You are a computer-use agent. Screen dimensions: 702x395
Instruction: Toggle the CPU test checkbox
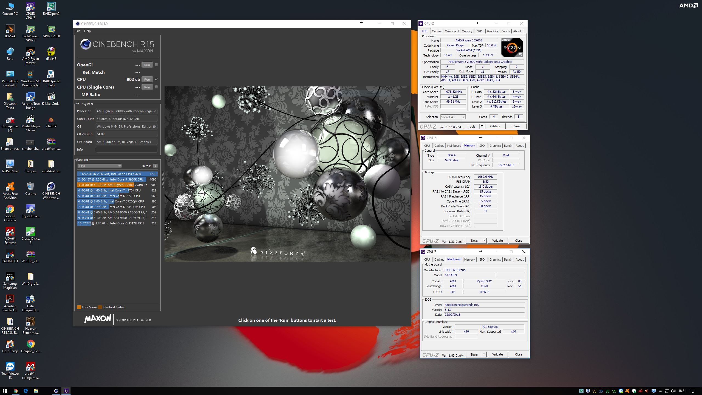point(156,79)
